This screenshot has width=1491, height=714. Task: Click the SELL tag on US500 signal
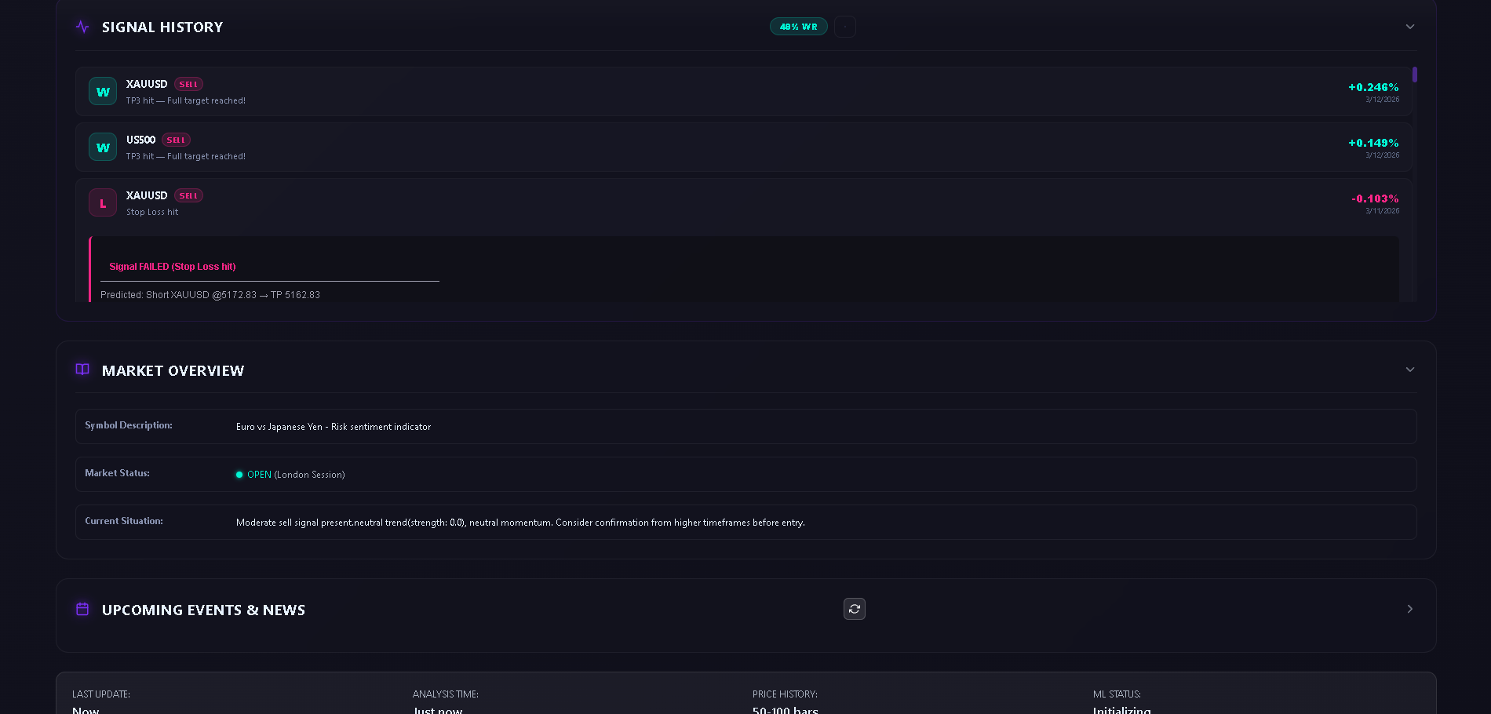[176, 140]
